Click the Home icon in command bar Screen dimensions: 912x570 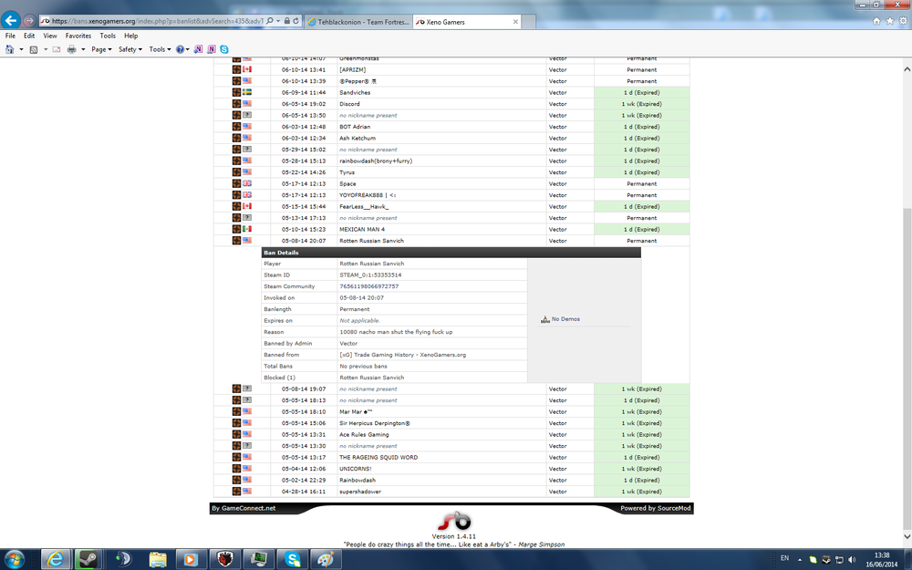click(x=9, y=49)
